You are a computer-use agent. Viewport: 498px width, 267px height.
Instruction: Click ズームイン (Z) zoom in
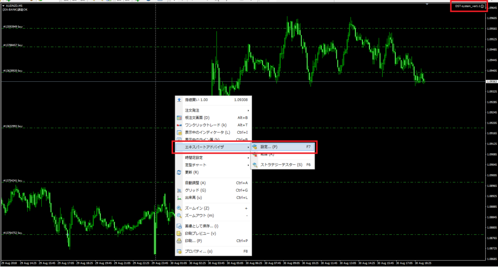(x=213, y=208)
